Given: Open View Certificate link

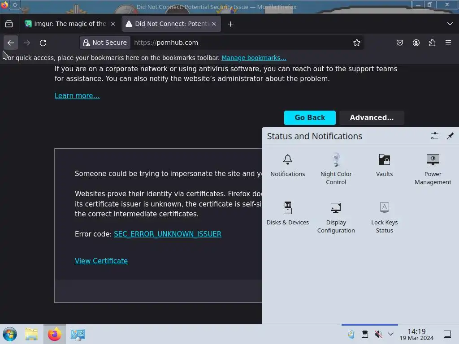Looking at the screenshot, I should 101,261.
